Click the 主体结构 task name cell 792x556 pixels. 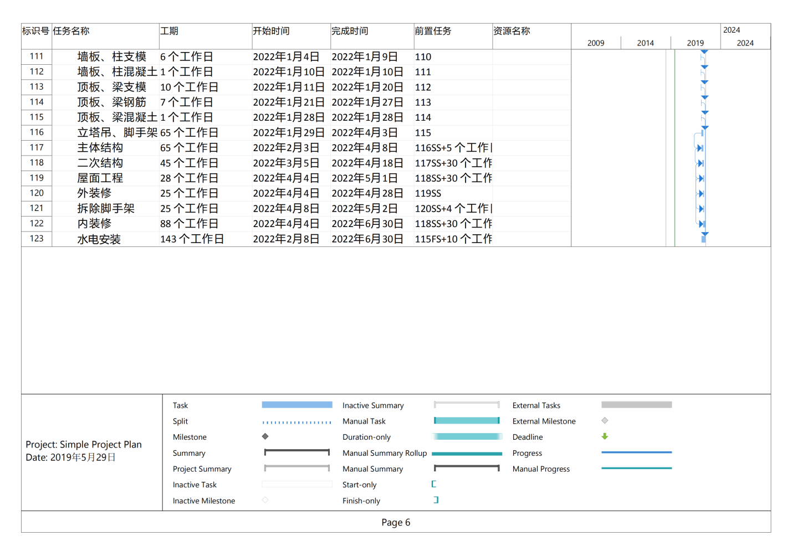pyautogui.click(x=100, y=148)
